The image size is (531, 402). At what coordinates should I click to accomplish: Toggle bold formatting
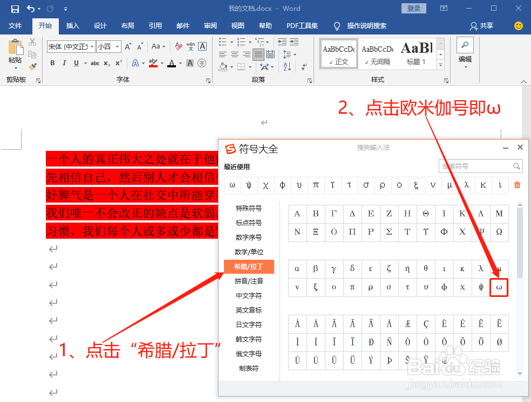coord(52,63)
